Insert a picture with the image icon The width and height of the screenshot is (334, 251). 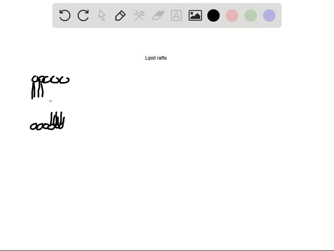[195, 15]
